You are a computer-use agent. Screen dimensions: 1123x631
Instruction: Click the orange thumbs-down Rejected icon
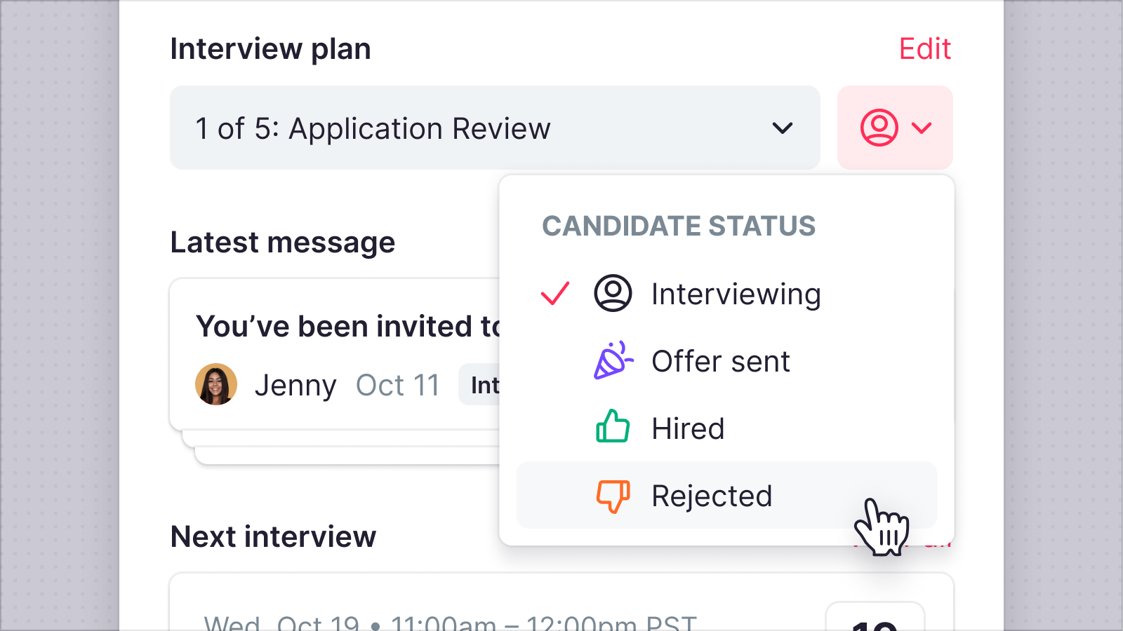[613, 496]
